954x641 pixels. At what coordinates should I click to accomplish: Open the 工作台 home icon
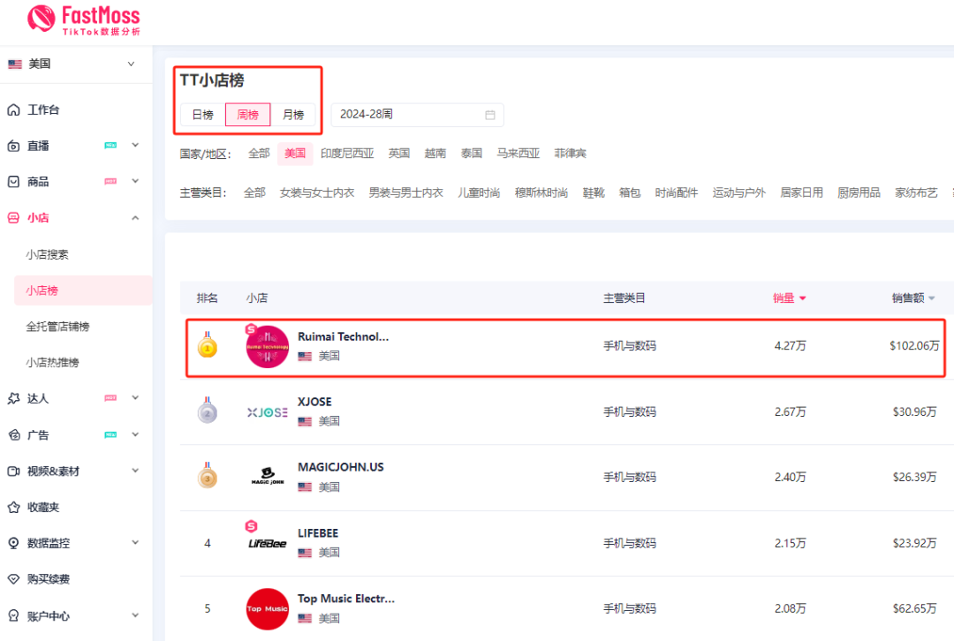click(13, 109)
